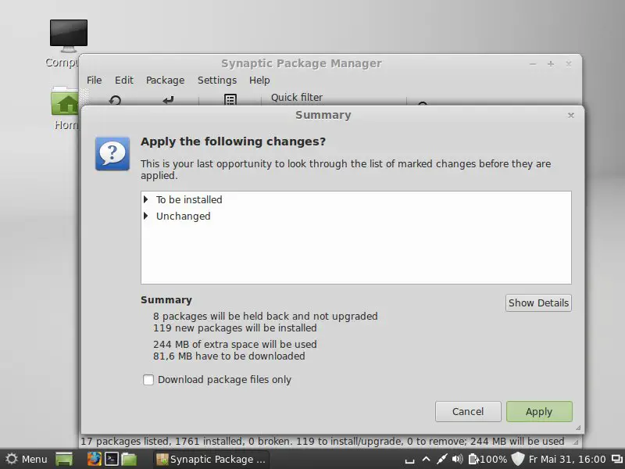Click the Apply button in Summary dialog
The height and width of the screenshot is (469, 625).
[539, 412]
